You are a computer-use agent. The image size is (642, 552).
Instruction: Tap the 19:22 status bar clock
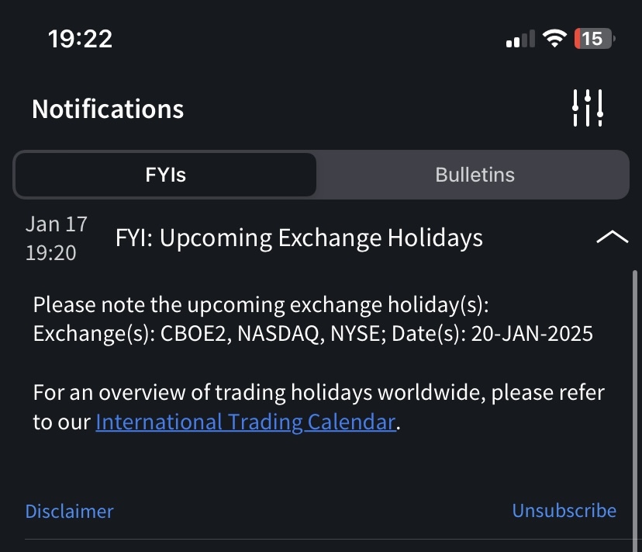[x=80, y=38]
